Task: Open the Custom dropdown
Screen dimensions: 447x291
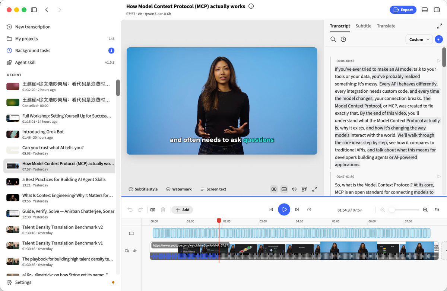Action: 419,39
